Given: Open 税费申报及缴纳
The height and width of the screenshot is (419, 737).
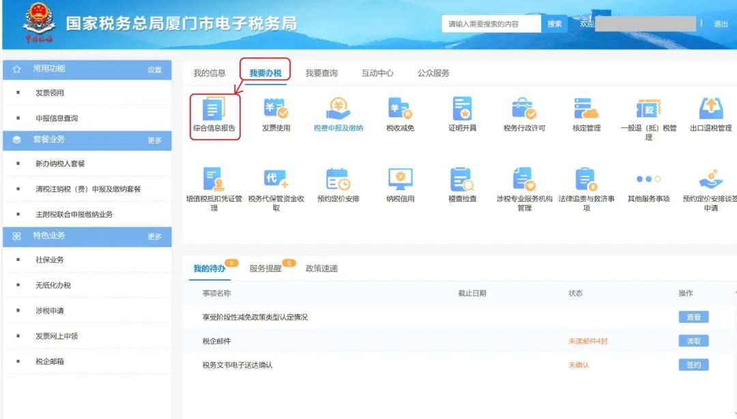Looking at the screenshot, I should tap(339, 110).
